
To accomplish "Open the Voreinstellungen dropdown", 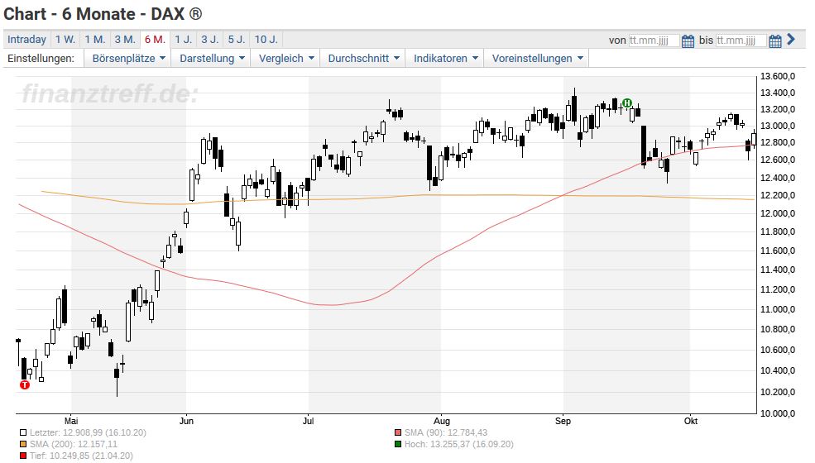I will pyautogui.click(x=537, y=58).
